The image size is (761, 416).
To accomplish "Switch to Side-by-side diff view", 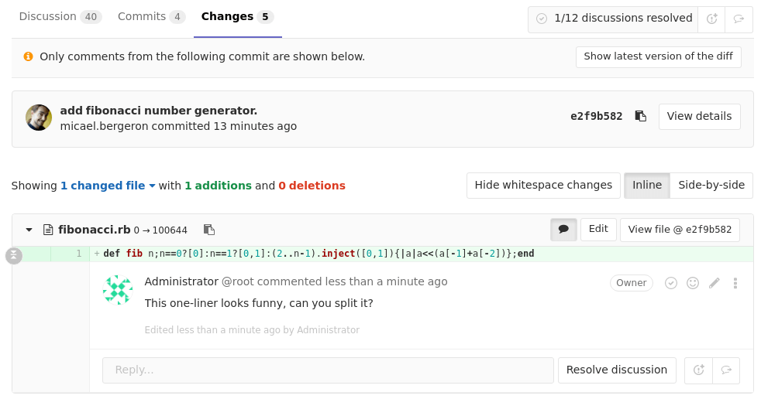I will tap(711, 186).
